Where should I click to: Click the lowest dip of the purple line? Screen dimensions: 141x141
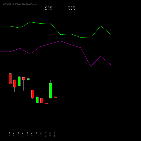[91, 66]
